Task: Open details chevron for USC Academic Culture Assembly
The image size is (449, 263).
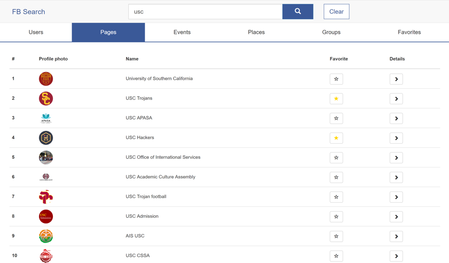Action: pos(396,177)
